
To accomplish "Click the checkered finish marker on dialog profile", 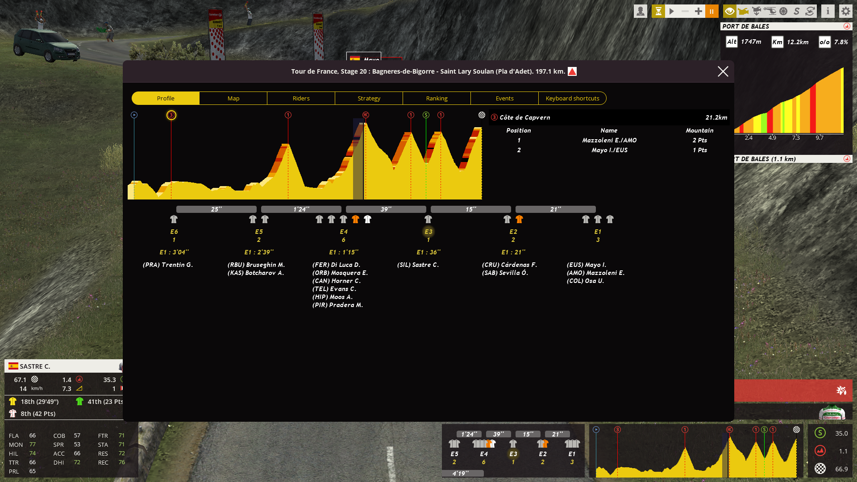I will (x=482, y=115).
